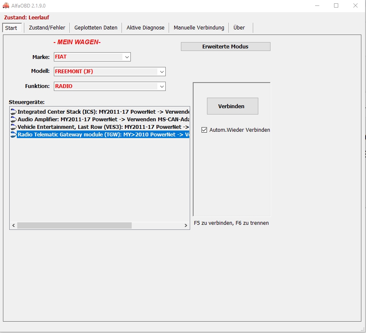This screenshot has height=333, width=366.
Task: Click the connector icon beside Integrated Center Stack
Action: coord(13,112)
